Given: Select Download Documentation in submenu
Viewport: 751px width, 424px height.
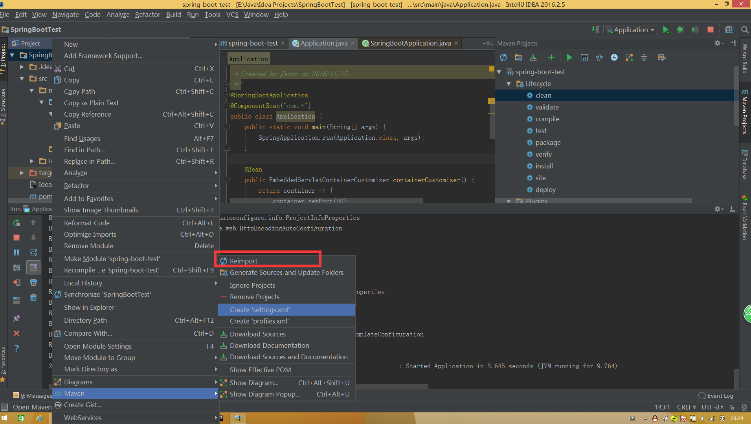Looking at the screenshot, I should [287, 345].
